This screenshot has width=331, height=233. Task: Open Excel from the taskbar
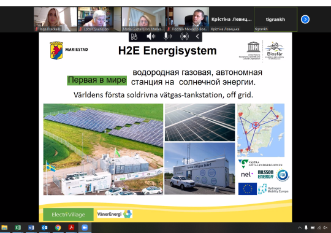(18, 227)
